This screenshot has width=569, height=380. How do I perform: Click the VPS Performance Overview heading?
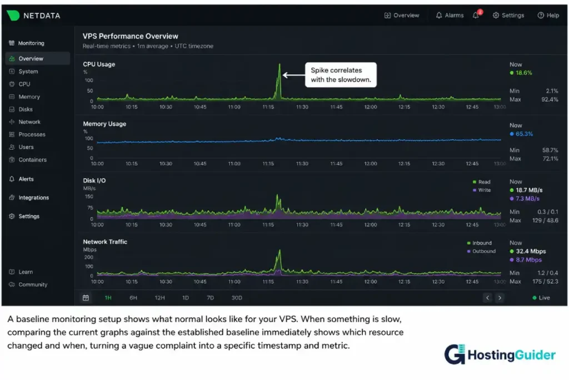tap(130, 36)
